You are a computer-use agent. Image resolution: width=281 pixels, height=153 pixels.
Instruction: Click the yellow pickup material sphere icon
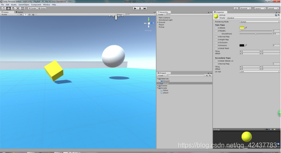coord(216,16)
